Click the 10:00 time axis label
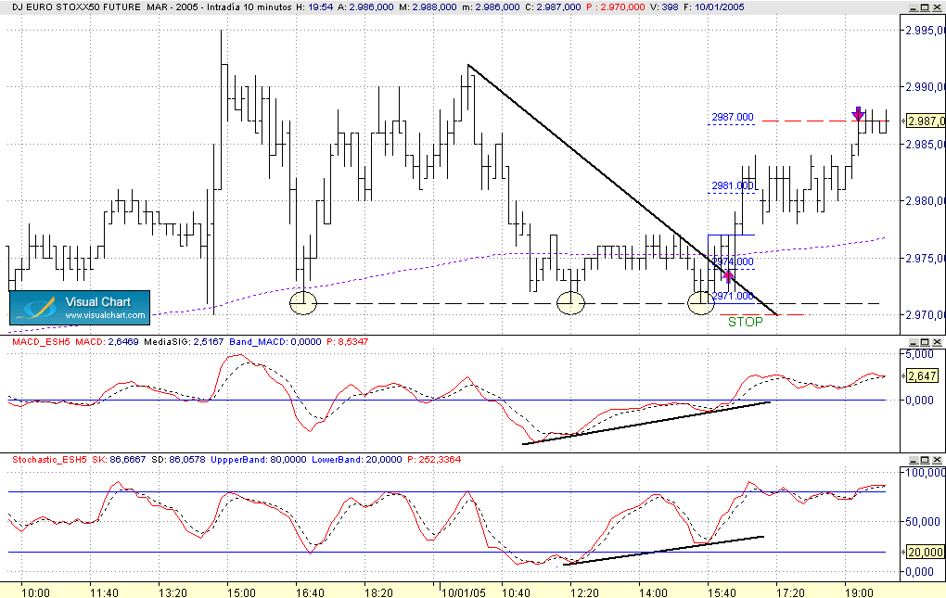Viewport: 946px width, 598px height. [x=35, y=592]
